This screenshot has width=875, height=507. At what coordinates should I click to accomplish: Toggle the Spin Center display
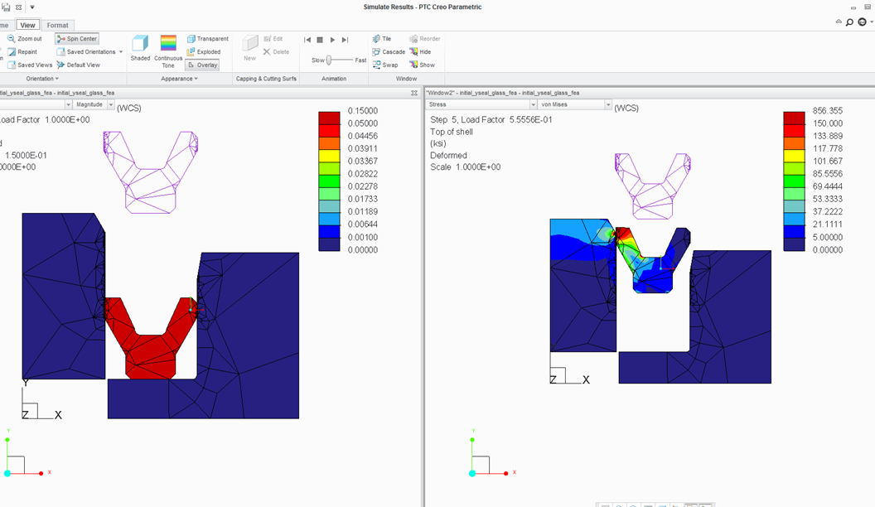pyautogui.click(x=77, y=38)
